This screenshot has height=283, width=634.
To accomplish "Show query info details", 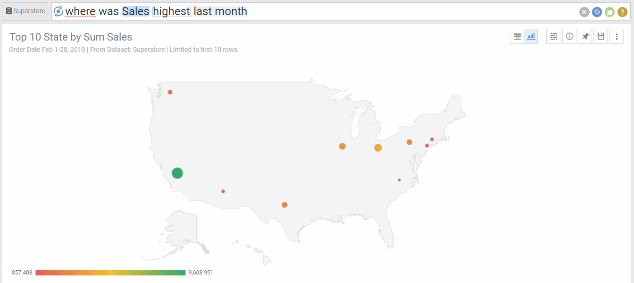I will [x=569, y=36].
